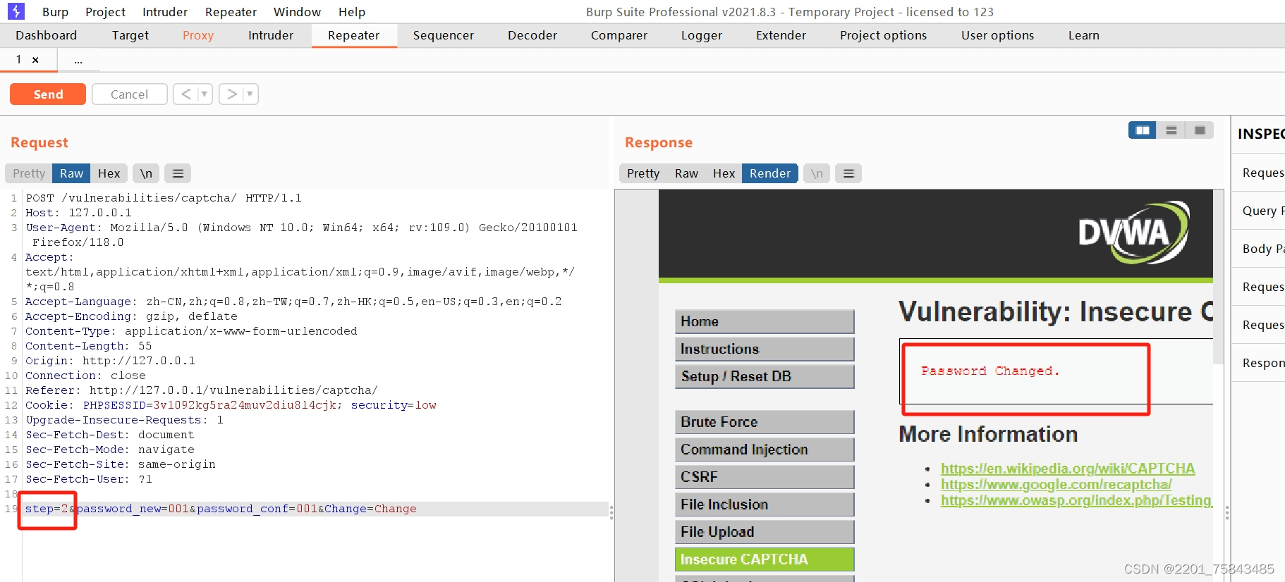Image resolution: width=1285 pixels, height=582 pixels.
Task: Switch to Decoder tab
Action: 532,35
